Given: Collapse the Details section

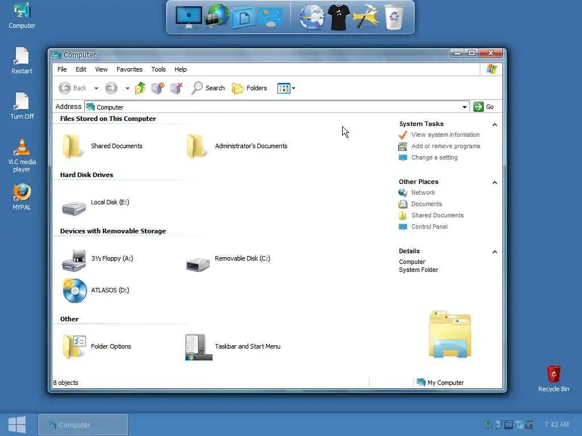Looking at the screenshot, I should [494, 251].
